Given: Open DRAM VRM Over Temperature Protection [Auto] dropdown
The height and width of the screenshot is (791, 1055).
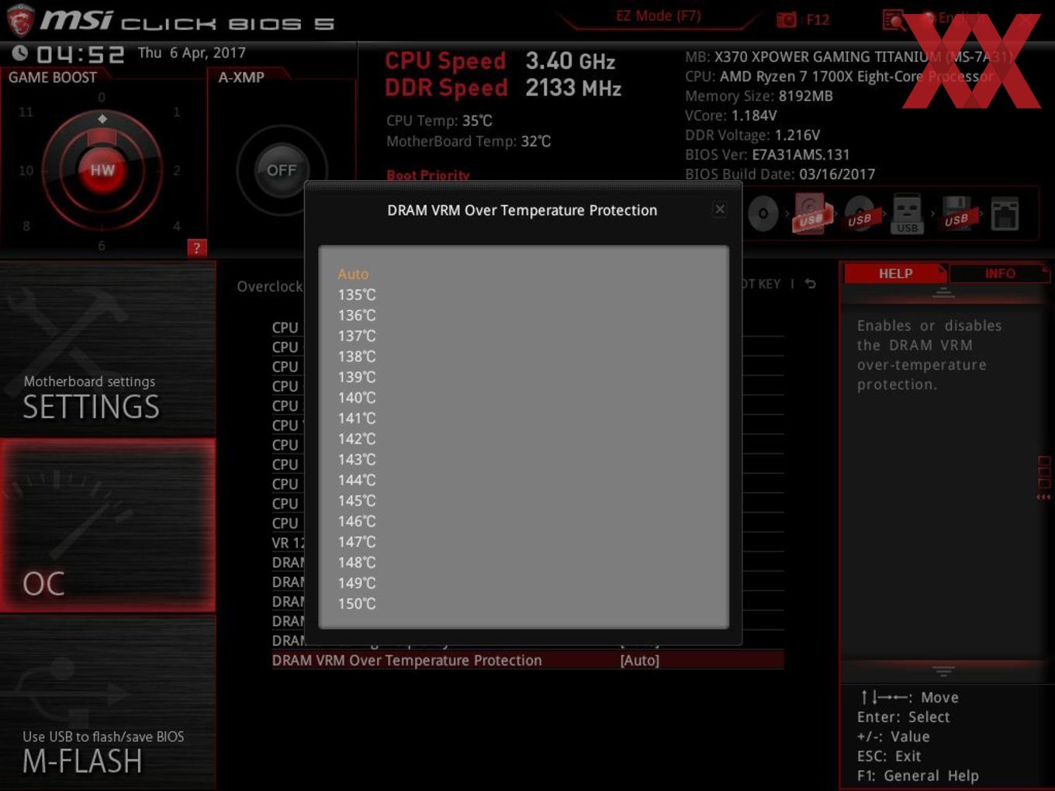Looking at the screenshot, I should tap(639, 661).
